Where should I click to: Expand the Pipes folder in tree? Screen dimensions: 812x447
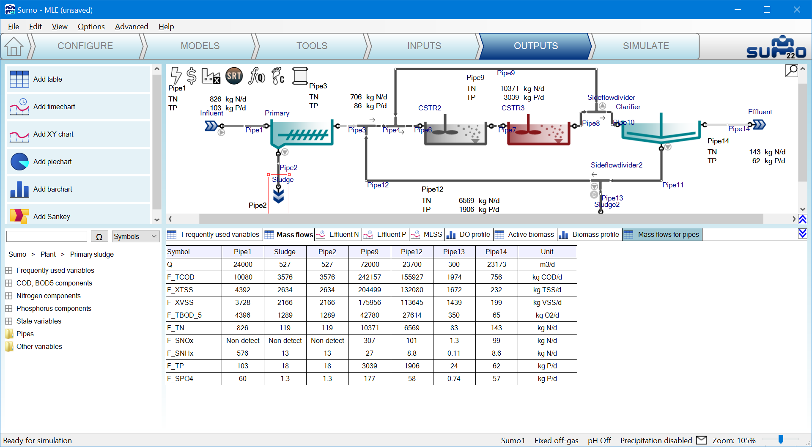point(9,334)
